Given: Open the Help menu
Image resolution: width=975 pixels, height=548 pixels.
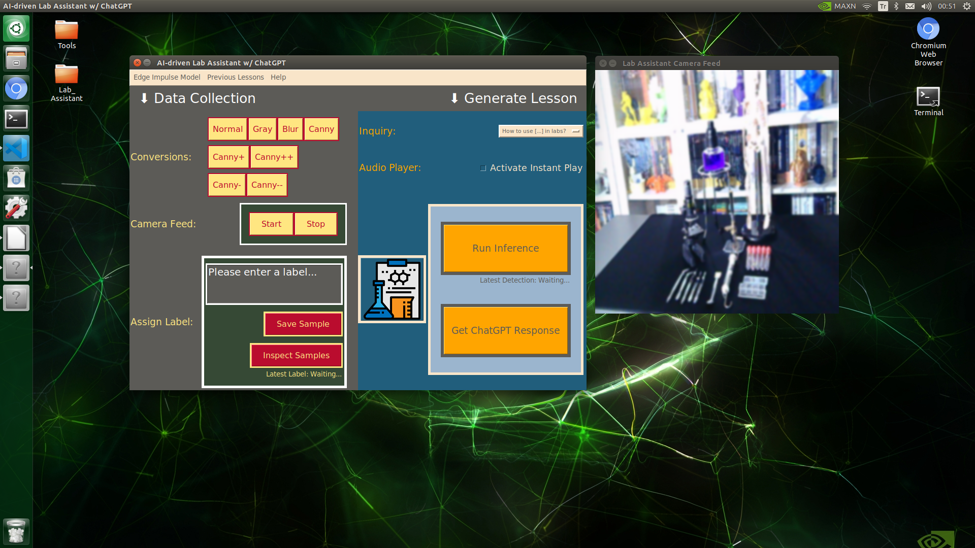Looking at the screenshot, I should pos(278,77).
